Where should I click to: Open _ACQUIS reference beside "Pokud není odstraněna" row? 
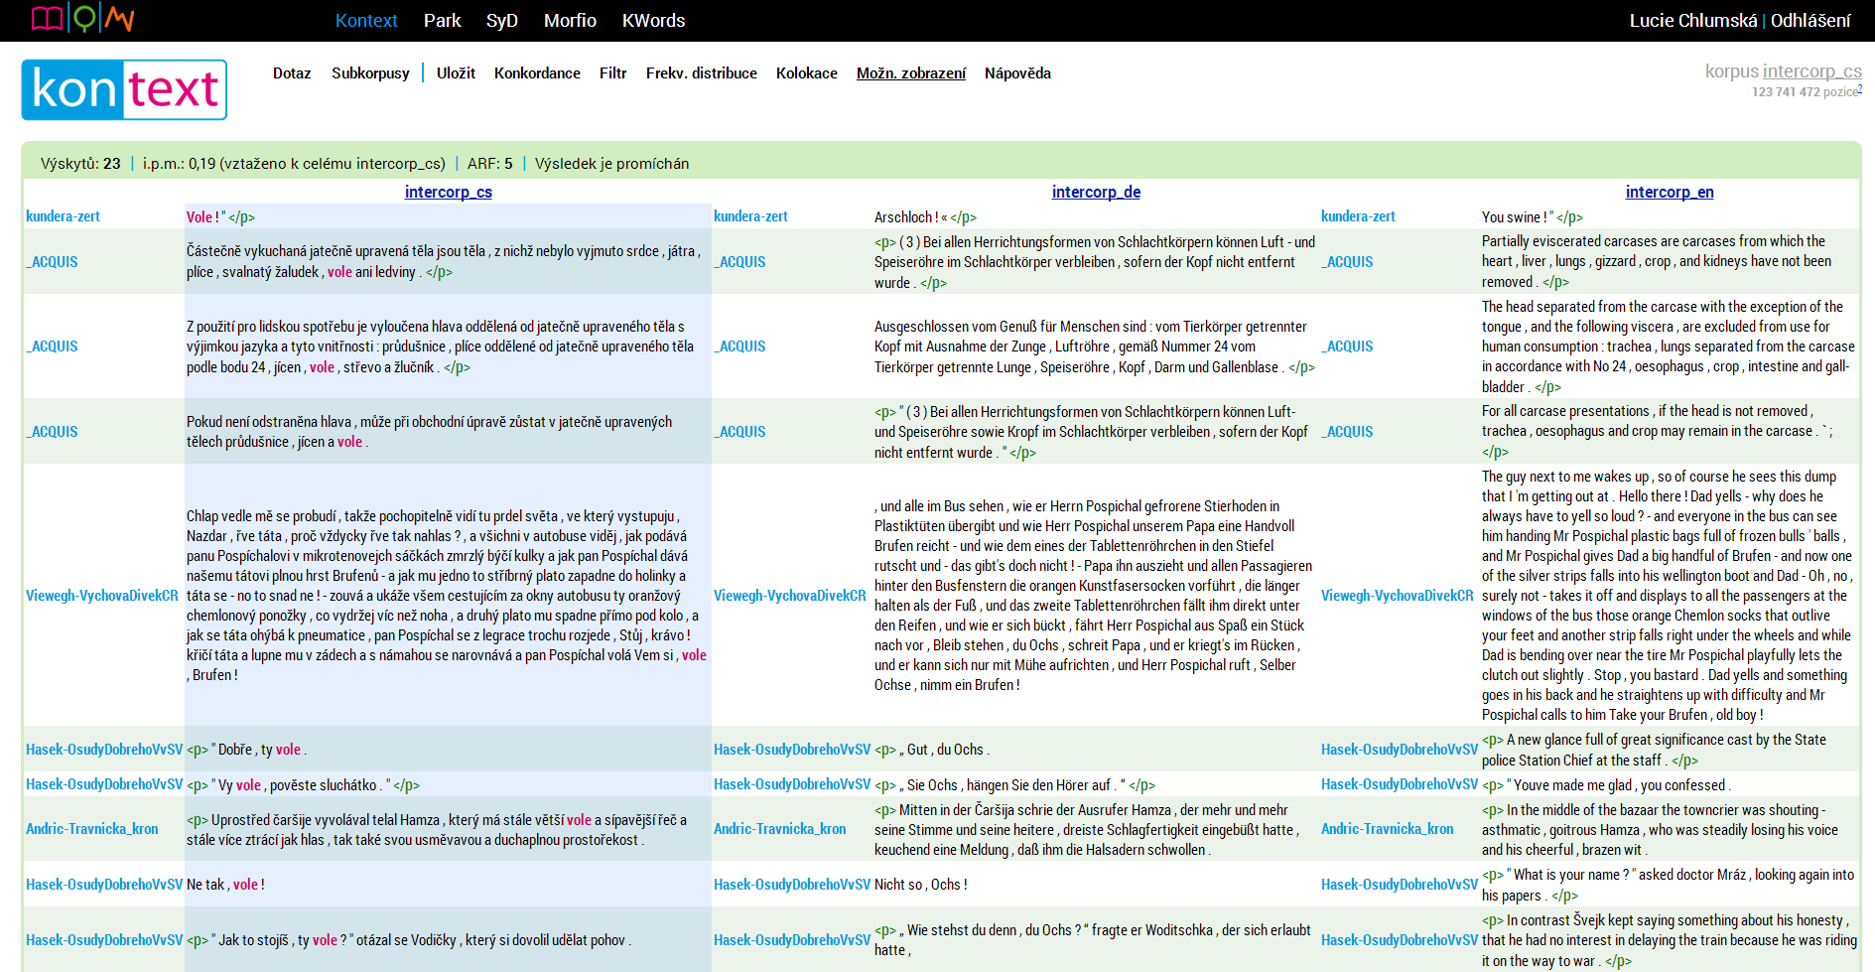52,432
